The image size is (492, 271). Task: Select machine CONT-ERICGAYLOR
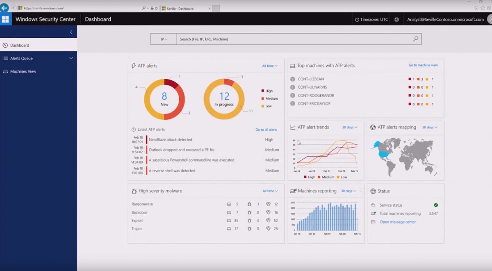click(x=314, y=104)
